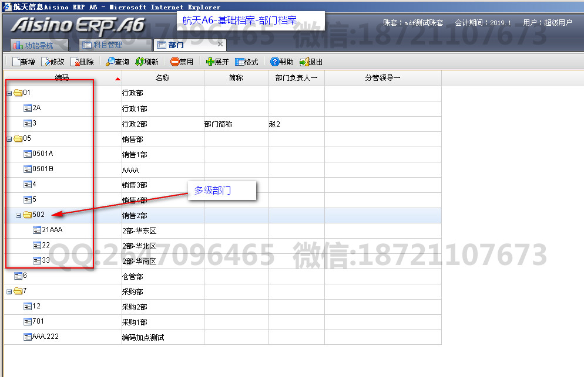This screenshot has width=584, height=377.
Task: Collapse the 05 销售部 tree node
Action: click(9, 139)
